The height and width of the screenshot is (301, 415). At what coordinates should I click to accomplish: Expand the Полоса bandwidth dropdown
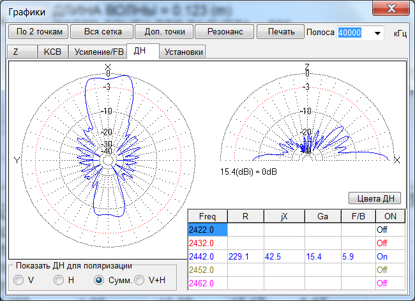click(x=377, y=33)
